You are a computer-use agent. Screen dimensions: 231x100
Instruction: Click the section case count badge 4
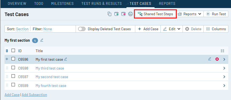35,40
